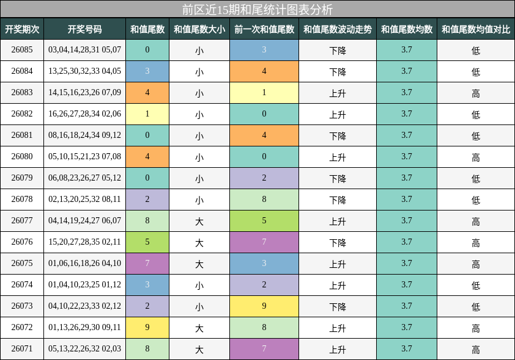
Task: Click orange previous-tail cell 4 in row 26084
Action: pos(264,71)
